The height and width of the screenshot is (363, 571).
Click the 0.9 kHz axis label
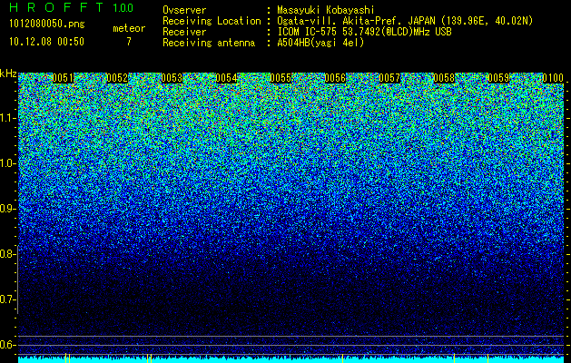coord(5,209)
